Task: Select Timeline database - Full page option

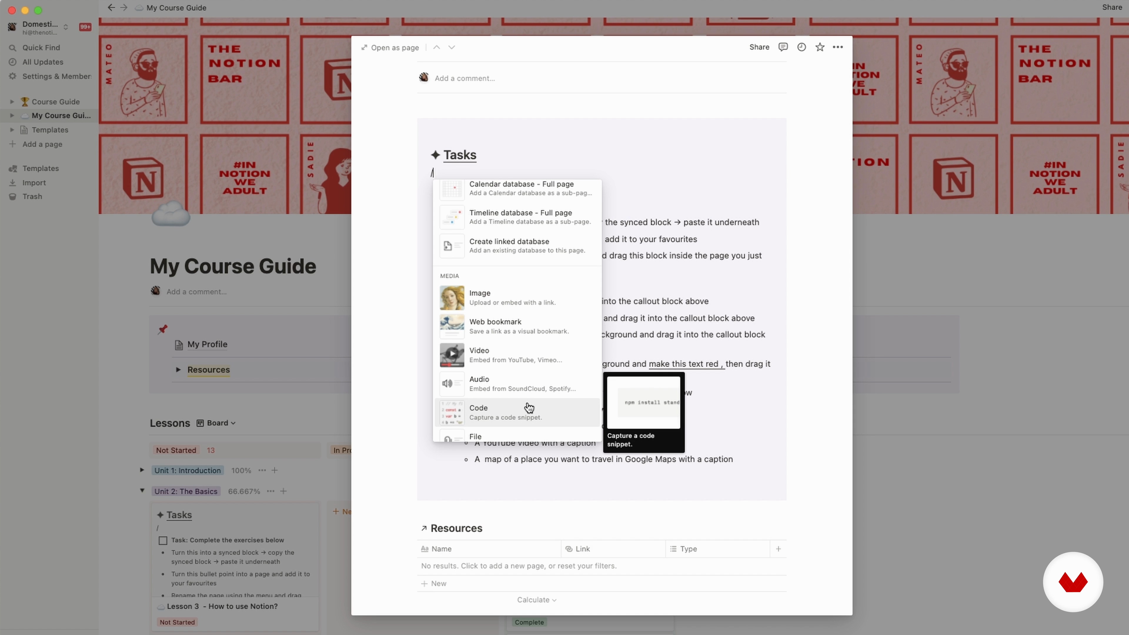Action: point(517,217)
